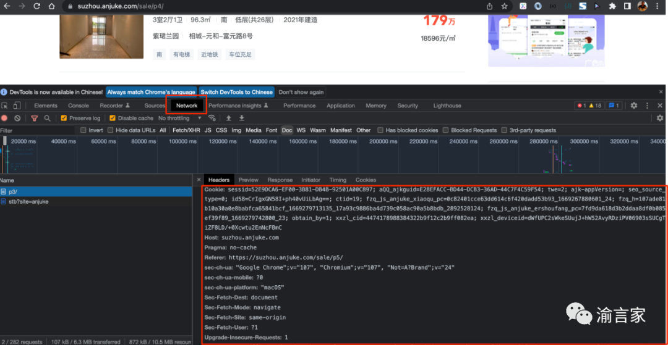Click the blue issues counter badge
The height and width of the screenshot is (345, 668).
click(x=615, y=106)
